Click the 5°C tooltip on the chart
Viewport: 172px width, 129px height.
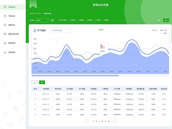[103, 48]
